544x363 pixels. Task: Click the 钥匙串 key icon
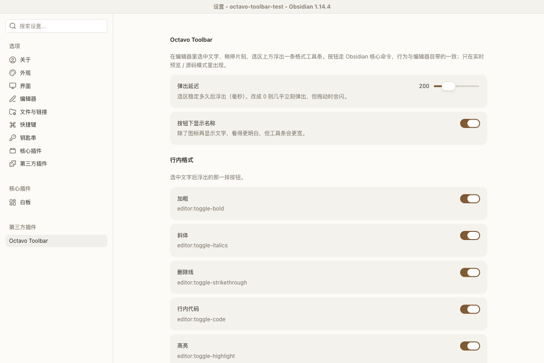(13, 138)
